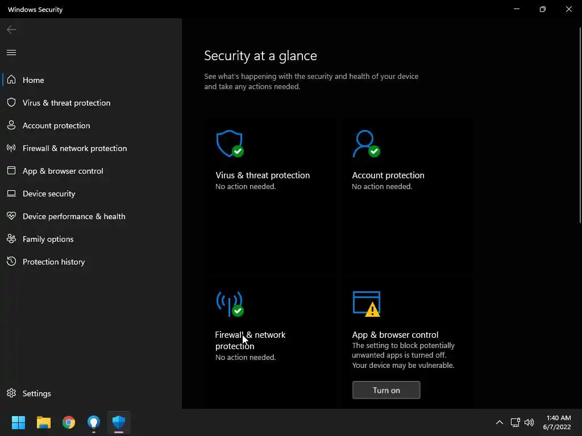Click the clock icon beside Protection history
The height and width of the screenshot is (436, 582).
pos(11,261)
